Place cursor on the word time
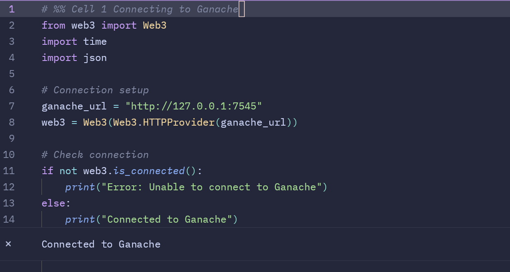The width and height of the screenshot is (510, 272). (x=95, y=41)
